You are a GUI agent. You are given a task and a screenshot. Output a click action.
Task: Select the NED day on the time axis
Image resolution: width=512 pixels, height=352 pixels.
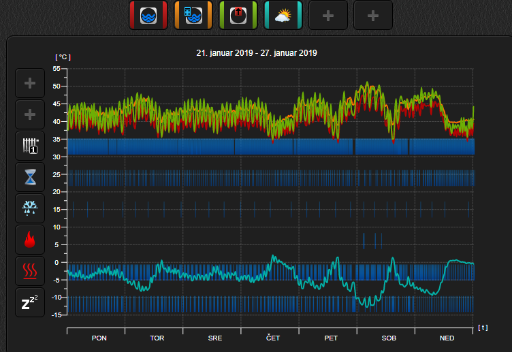click(x=447, y=338)
